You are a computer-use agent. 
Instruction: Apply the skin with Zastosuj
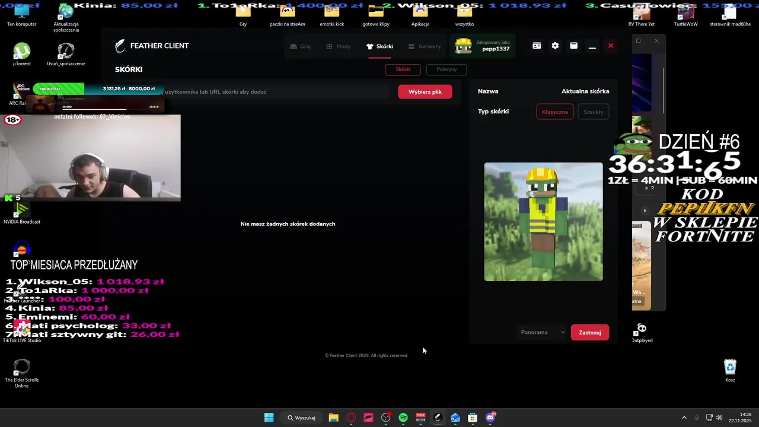click(589, 333)
